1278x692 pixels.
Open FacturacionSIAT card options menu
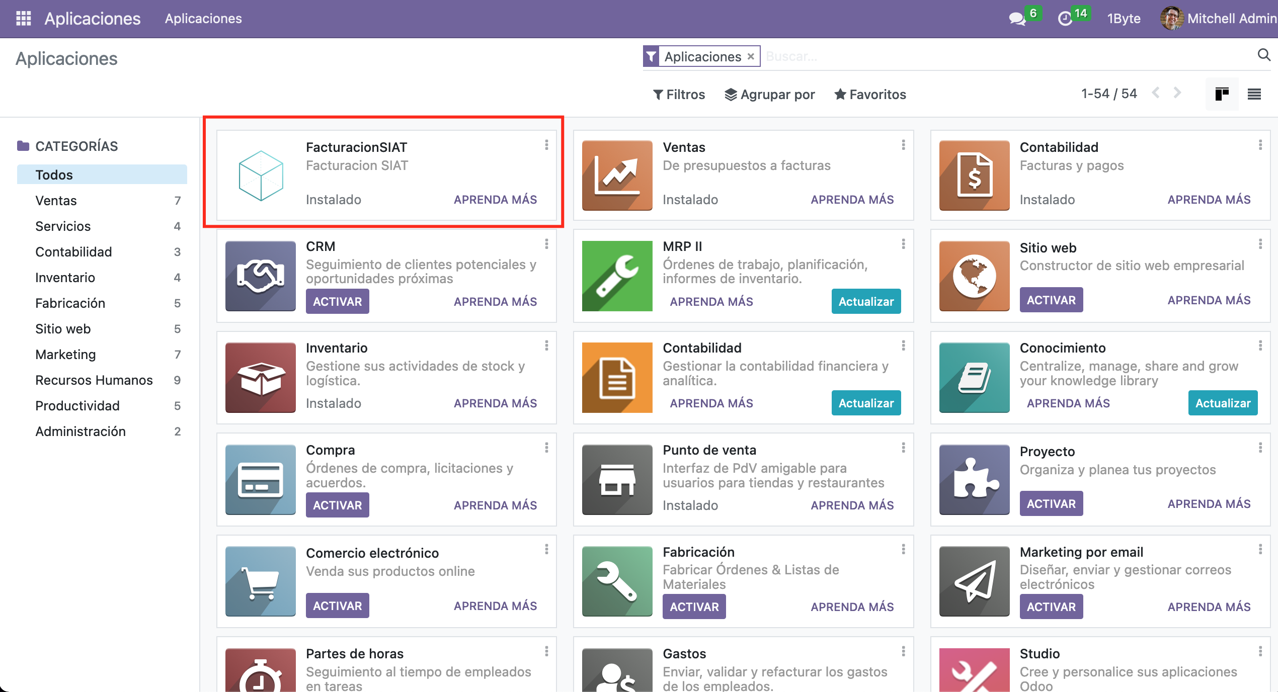[546, 145]
